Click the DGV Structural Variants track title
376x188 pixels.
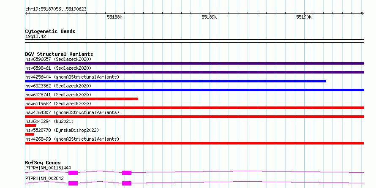59,54
